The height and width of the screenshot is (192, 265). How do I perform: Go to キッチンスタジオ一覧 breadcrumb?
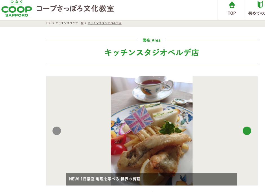69,23
